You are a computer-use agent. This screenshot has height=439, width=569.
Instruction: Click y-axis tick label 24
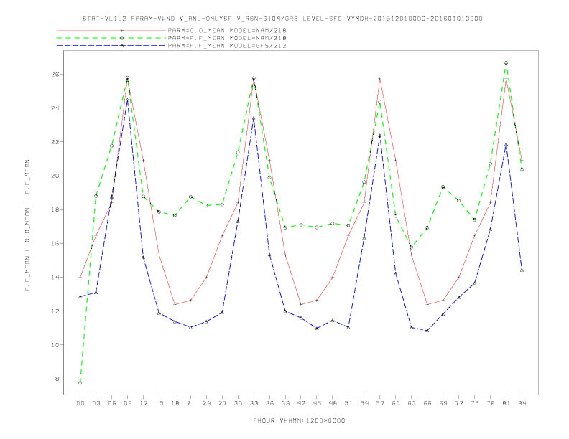tap(55, 108)
